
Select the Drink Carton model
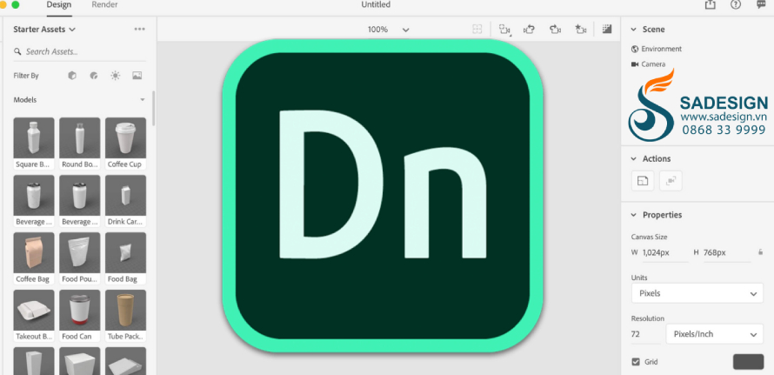(125, 201)
